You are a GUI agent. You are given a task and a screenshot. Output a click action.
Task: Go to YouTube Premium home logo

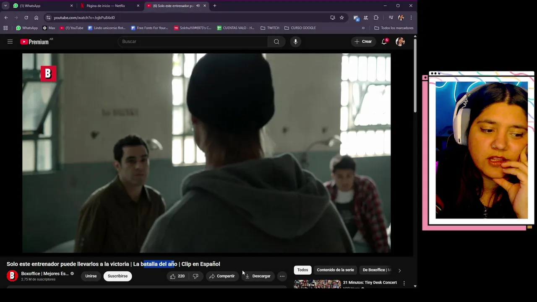[x=35, y=42]
